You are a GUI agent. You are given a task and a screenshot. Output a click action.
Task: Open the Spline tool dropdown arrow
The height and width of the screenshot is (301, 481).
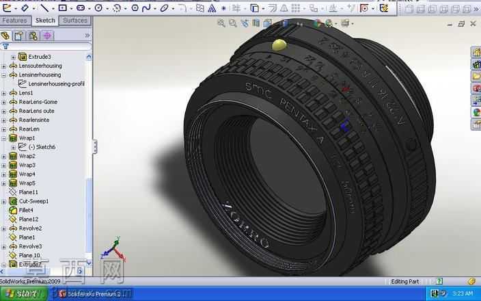(x=154, y=9)
